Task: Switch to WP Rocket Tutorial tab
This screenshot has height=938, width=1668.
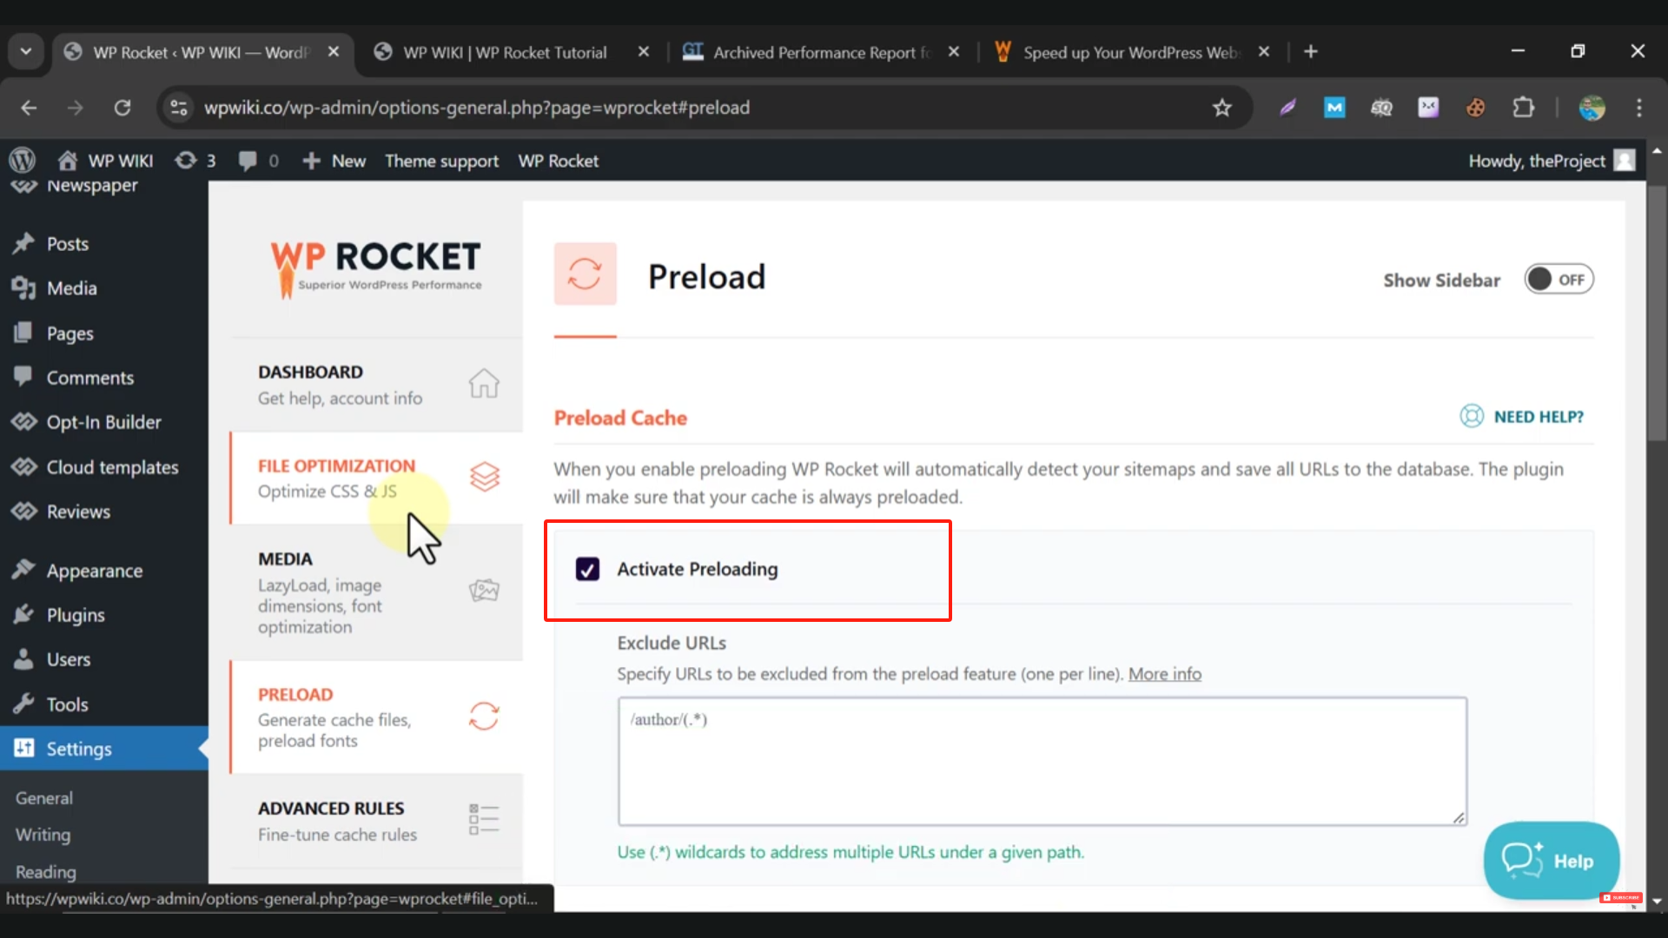Action: pyautogui.click(x=504, y=52)
